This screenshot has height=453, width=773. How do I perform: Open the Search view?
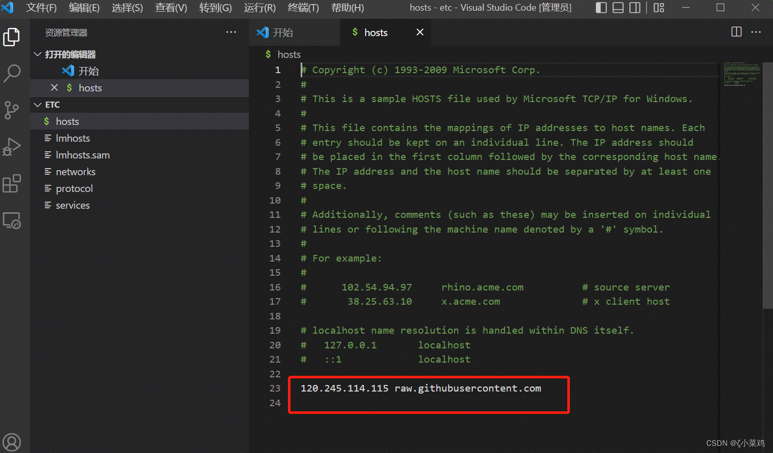pos(12,73)
